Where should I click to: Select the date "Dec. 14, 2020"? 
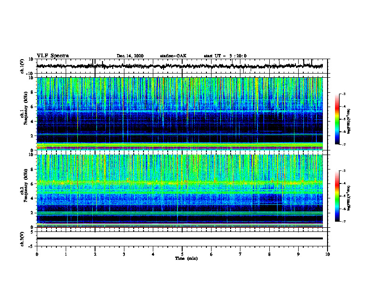(x=130, y=56)
